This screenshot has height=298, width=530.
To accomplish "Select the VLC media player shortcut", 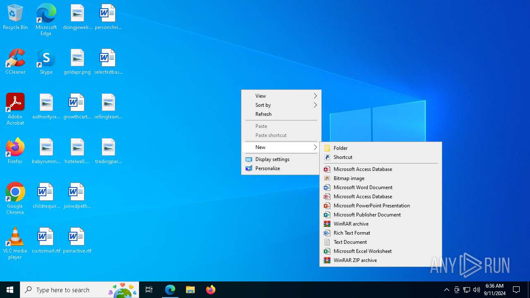I will pos(15,243).
